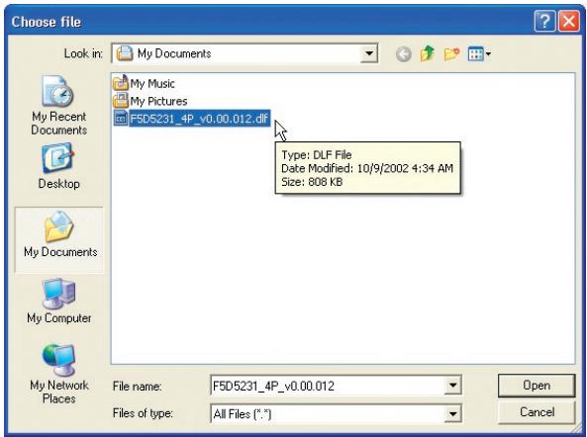Select the My Music folder icon
This screenshot has width=587, height=437.
pyautogui.click(x=121, y=83)
